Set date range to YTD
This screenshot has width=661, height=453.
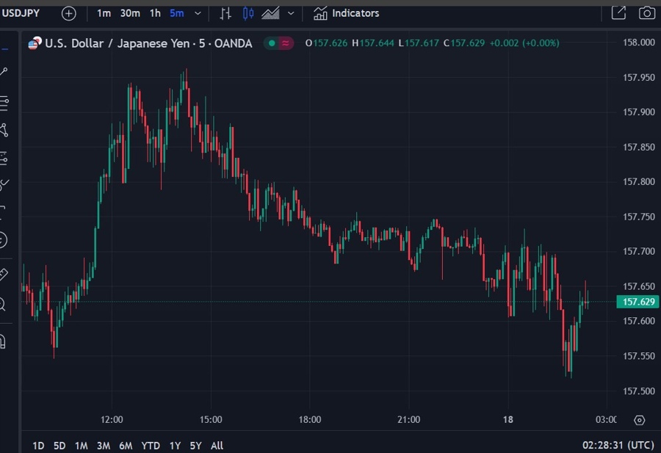click(151, 446)
